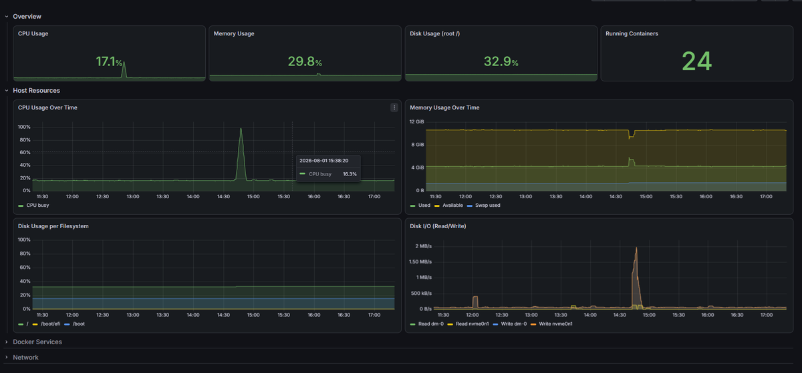The image size is (802, 373).
Task: Collapse the Overview row chevron
Action: pyautogui.click(x=7, y=16)
